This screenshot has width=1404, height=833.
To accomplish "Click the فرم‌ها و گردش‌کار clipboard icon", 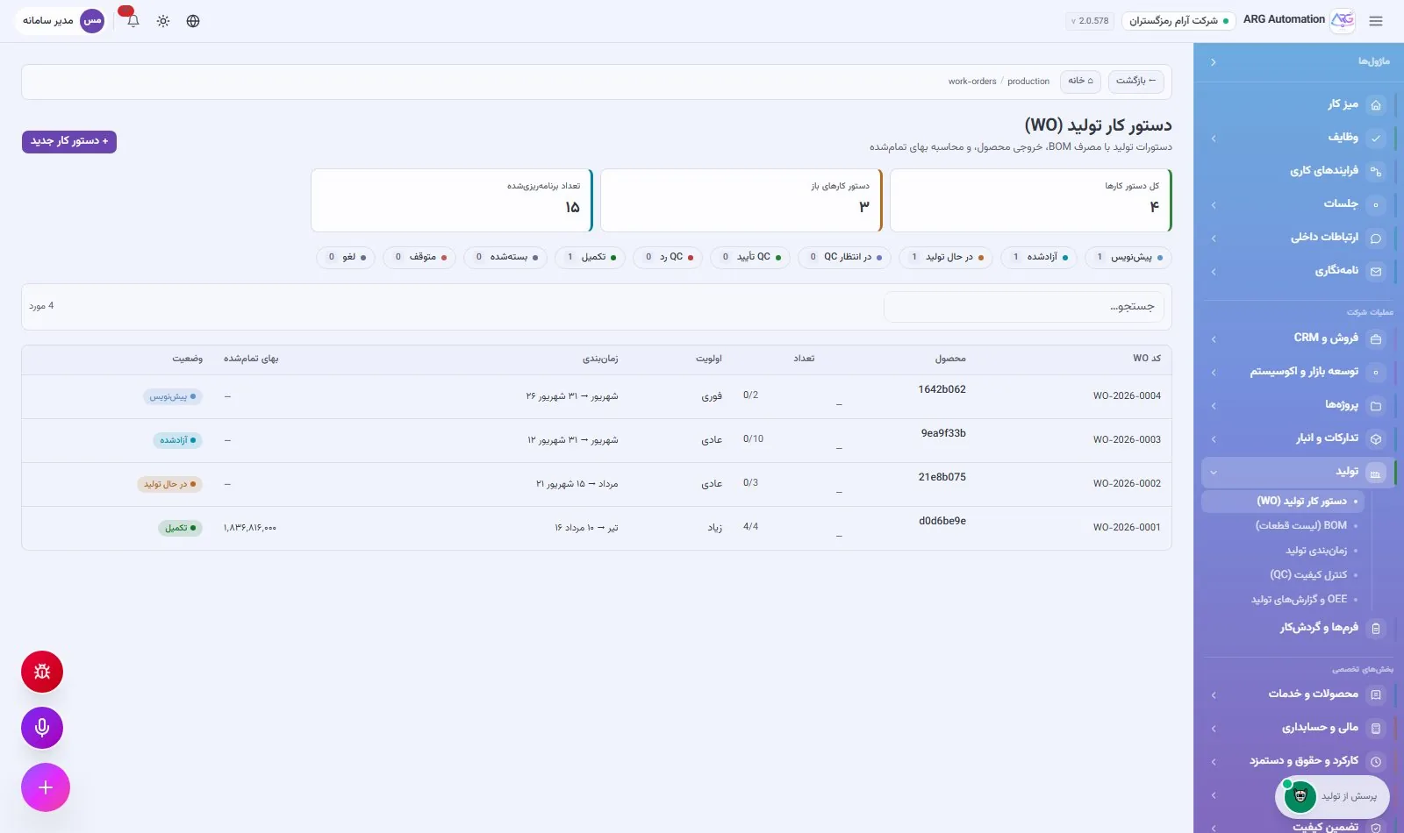I will tap(1376, 628).
